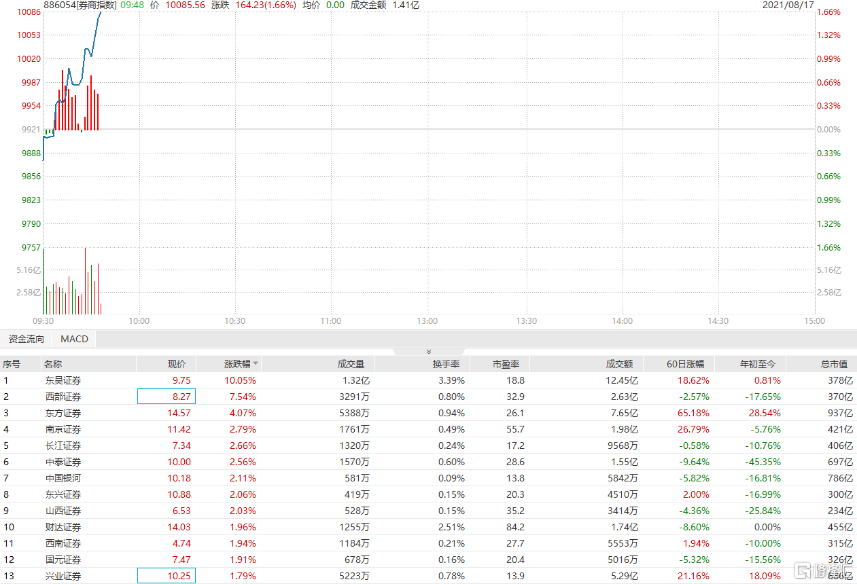Image resolution: width=857 pixels, height=584 pixels.
Task: Click the highlighted price cell 10.25
Action: (167, 576)
